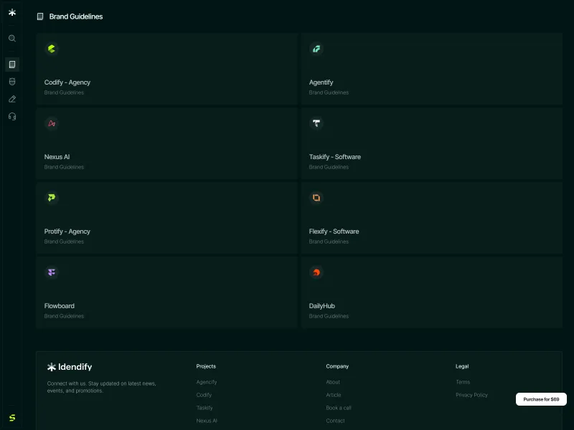Click the Nexus AI pink logo icon

(52, 123)
